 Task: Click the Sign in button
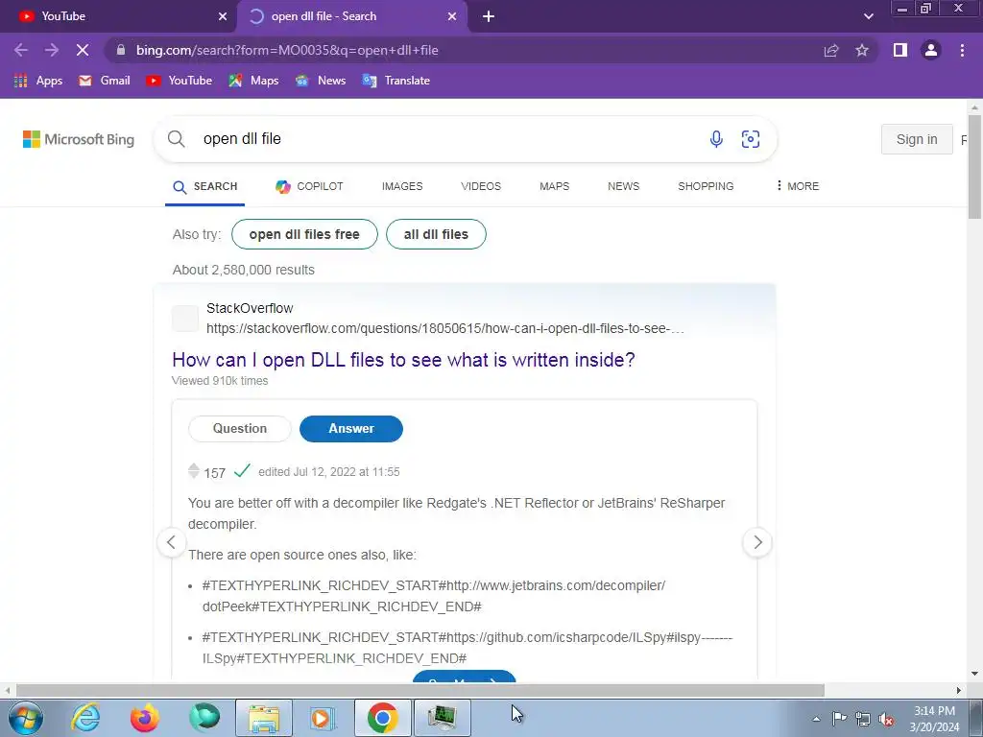point(917,139)
